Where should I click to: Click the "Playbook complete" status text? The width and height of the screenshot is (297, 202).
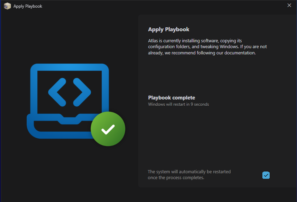tap(171, 98)
